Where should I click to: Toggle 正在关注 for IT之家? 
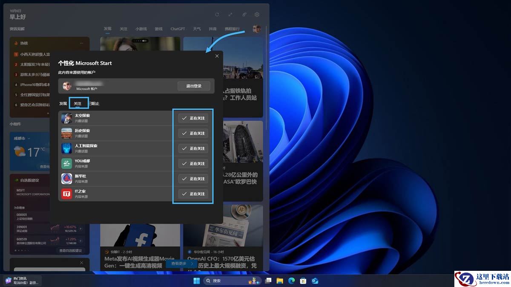click(x=193, y=194)
